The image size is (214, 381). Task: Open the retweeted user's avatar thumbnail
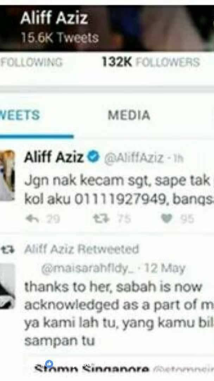click(7, 286)
